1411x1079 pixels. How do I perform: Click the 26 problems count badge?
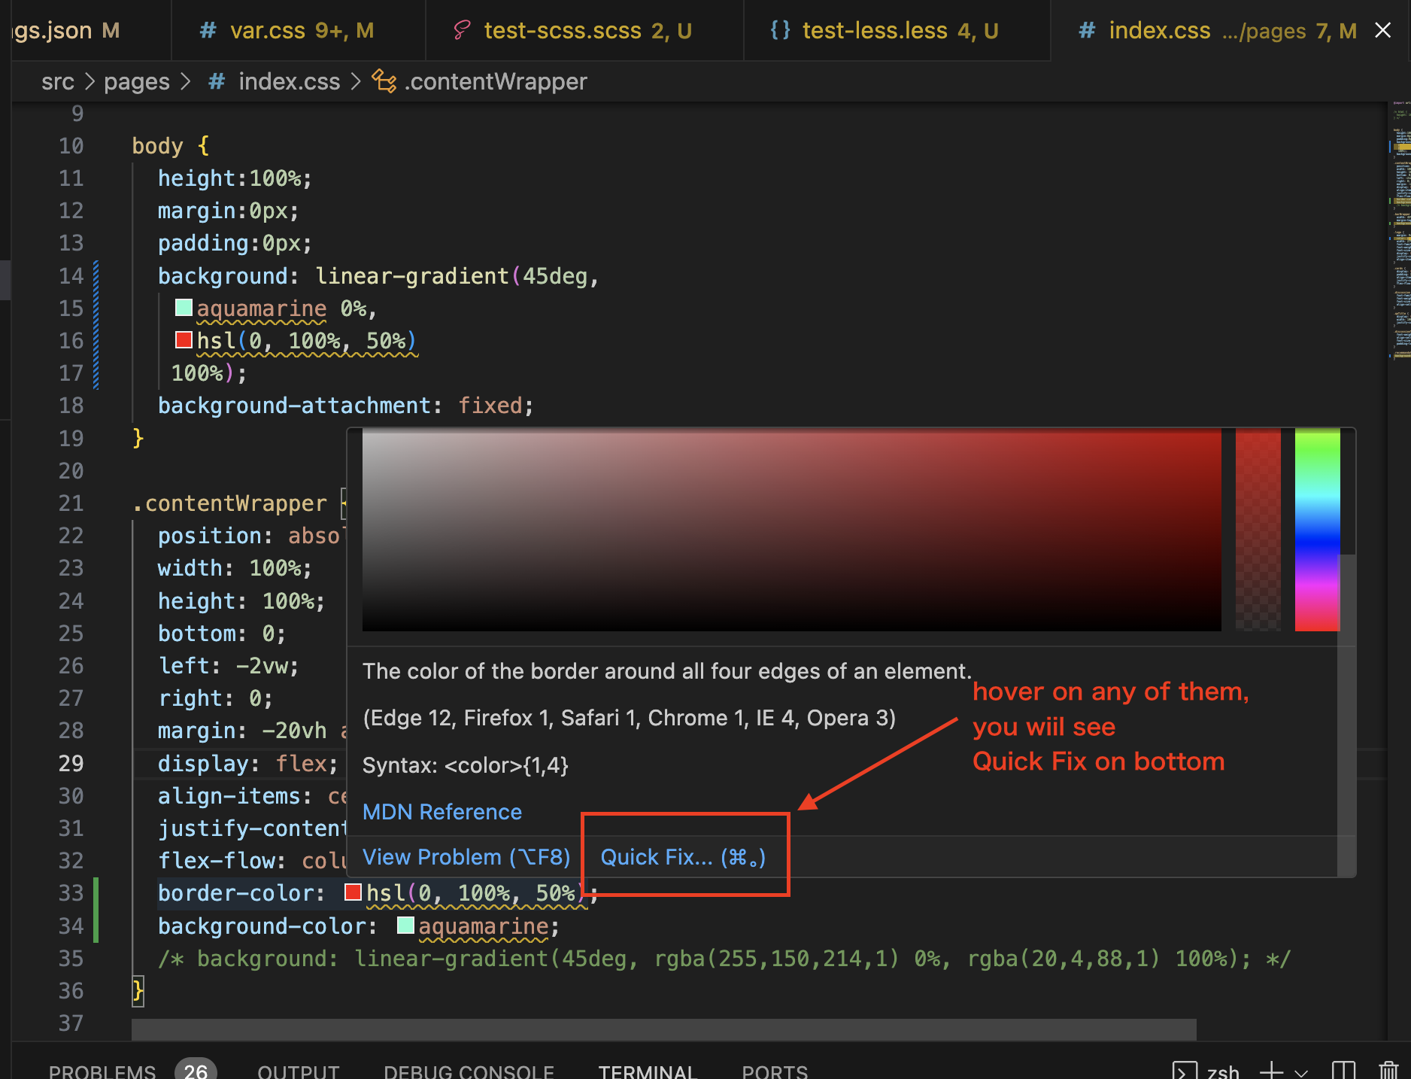point(196,1071)
